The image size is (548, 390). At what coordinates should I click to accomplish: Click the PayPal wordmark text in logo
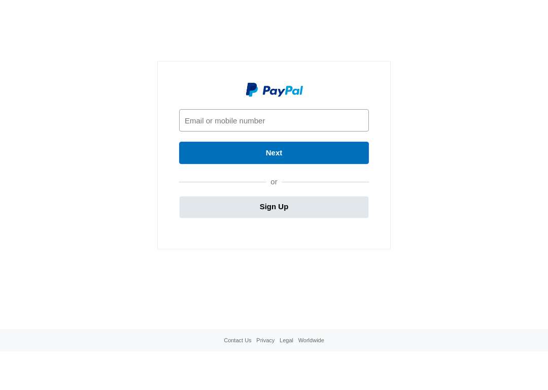(x=283, y=90)
